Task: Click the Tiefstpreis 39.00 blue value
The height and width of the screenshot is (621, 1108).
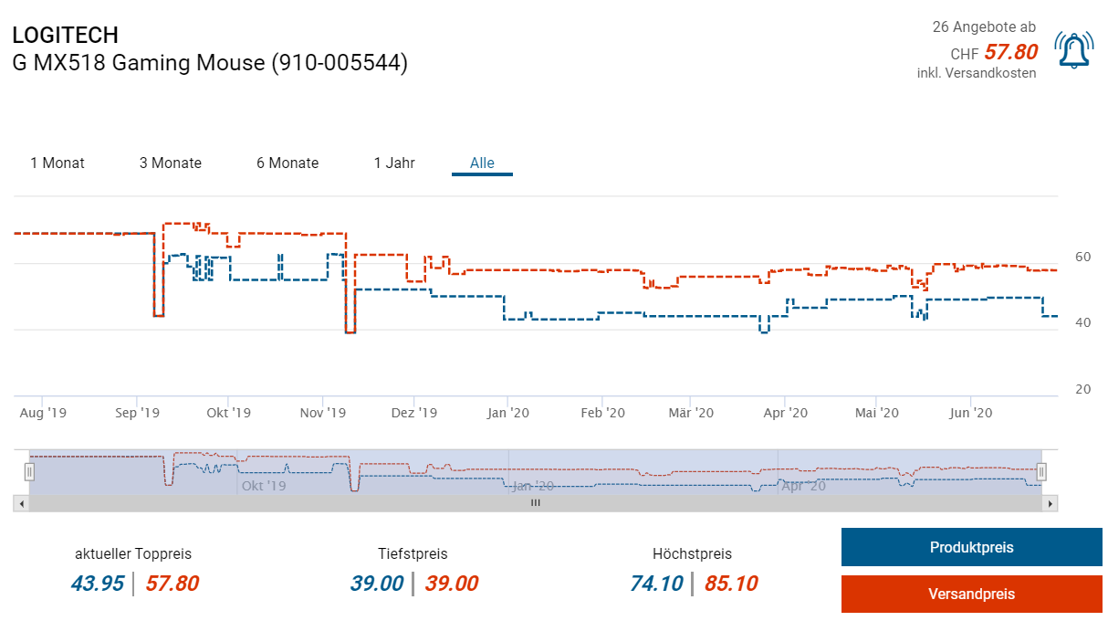Action: point(377,584)
